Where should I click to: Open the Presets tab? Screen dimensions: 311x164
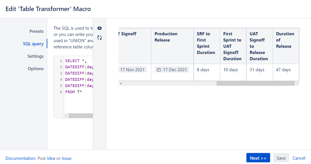36,31
